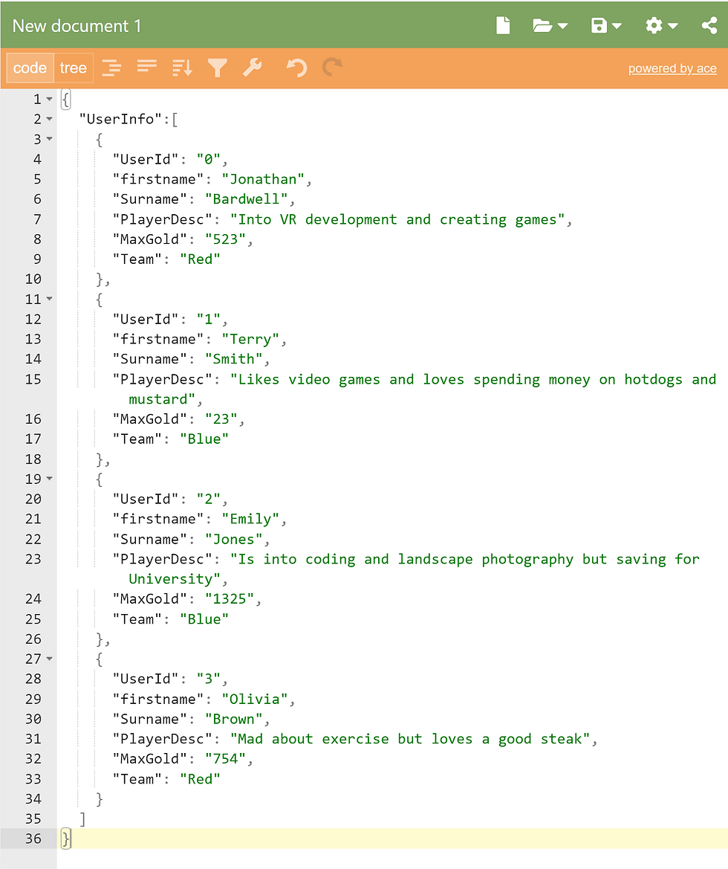This screenshot has height=869, width=728.
Task: Switch to code mode
Action: [30, 68]
